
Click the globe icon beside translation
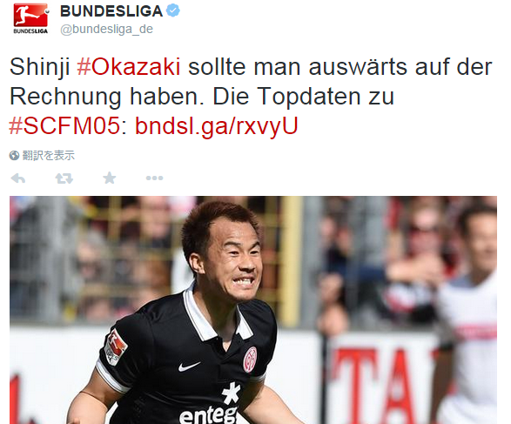click(x=14, y=156)
